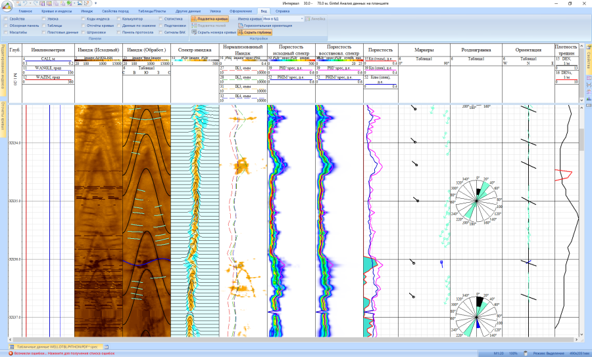This screenshot has height=357, width=592.
Task: Click the red error icon in status bar
Action: 11,354
